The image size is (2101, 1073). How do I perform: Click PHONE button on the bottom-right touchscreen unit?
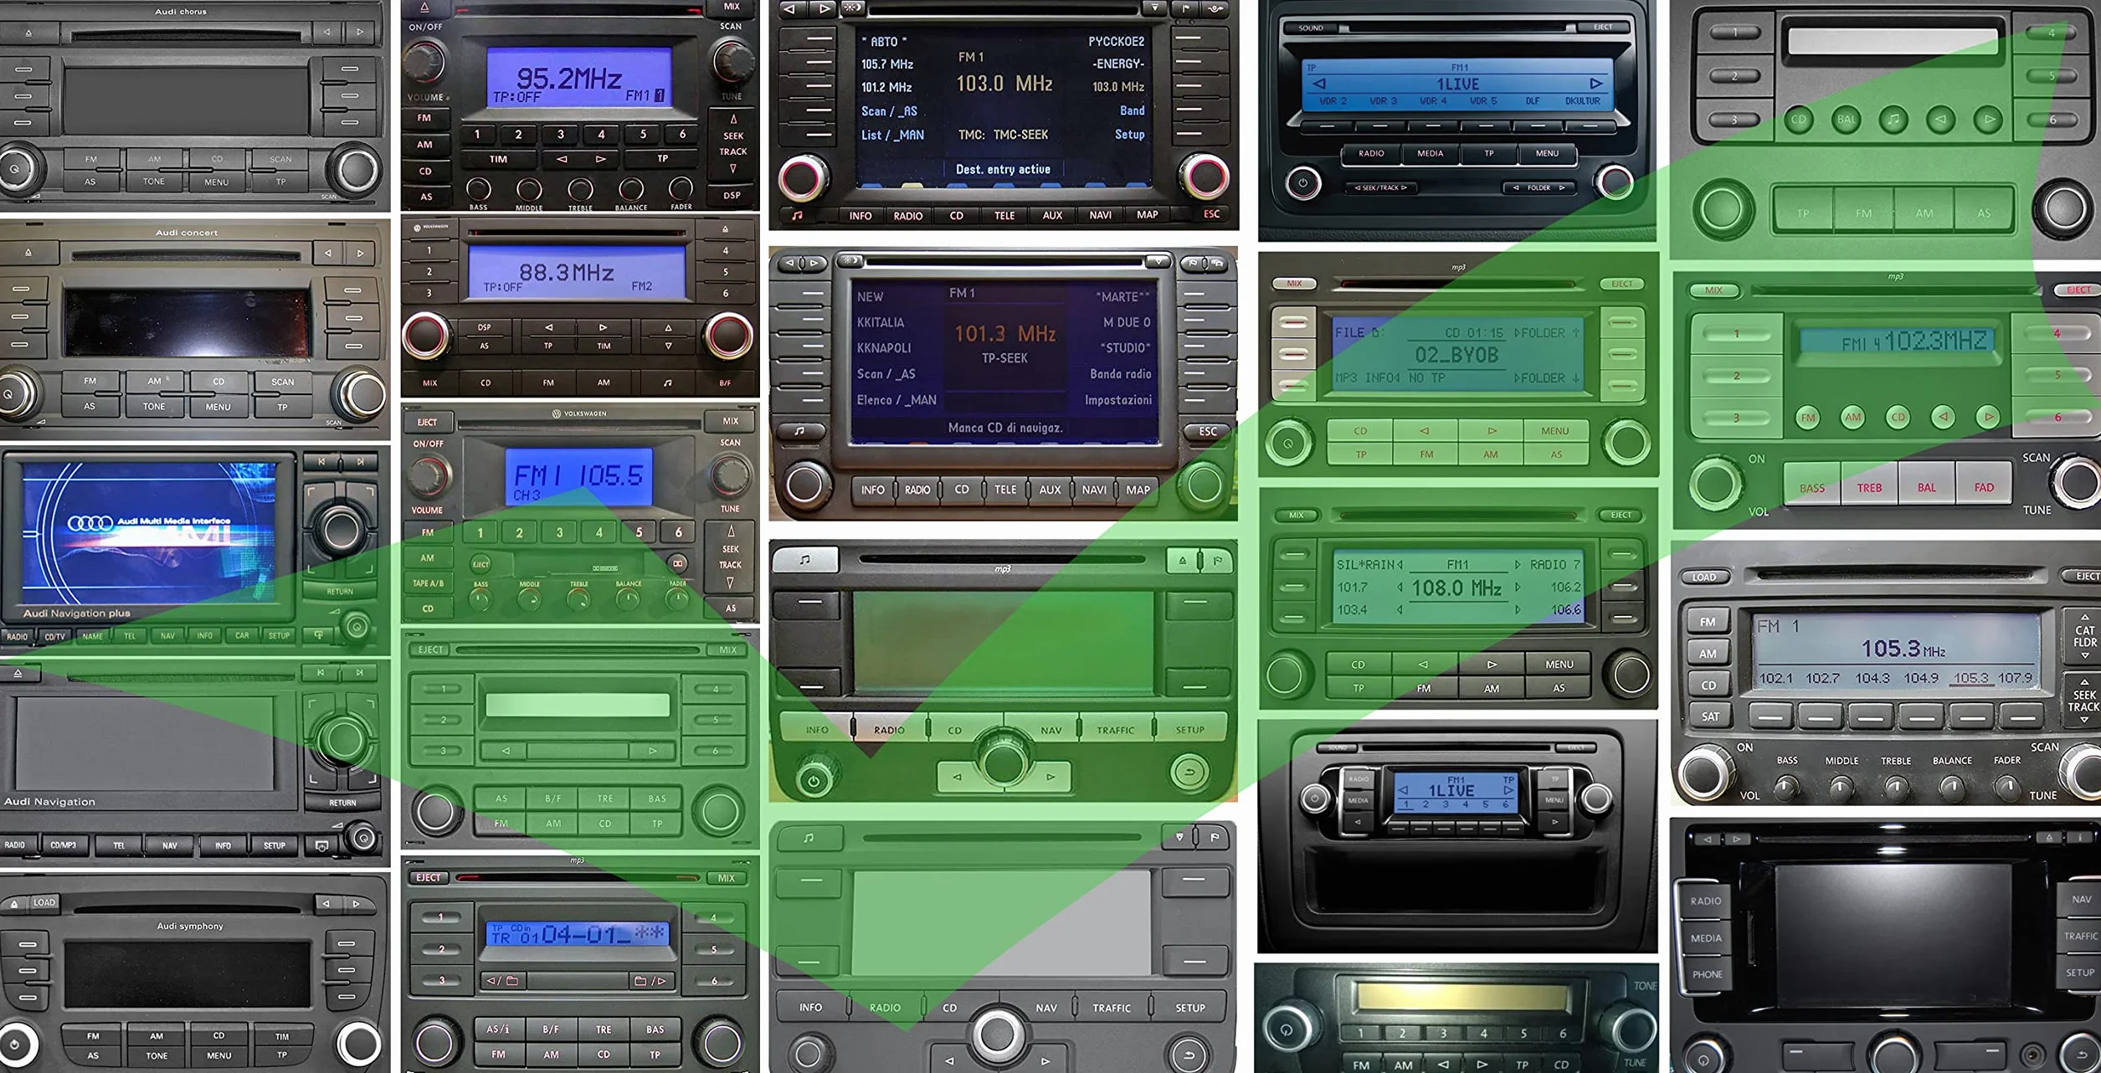1707,974
